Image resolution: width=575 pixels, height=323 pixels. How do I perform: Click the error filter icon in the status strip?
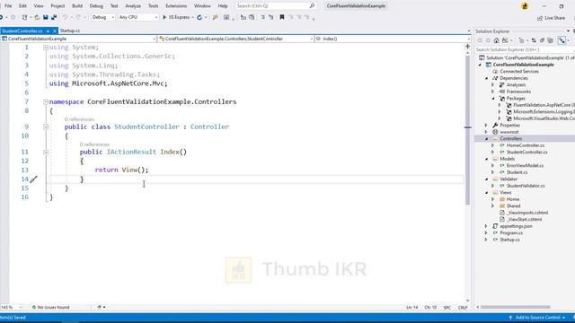click(x=99, y=307)
